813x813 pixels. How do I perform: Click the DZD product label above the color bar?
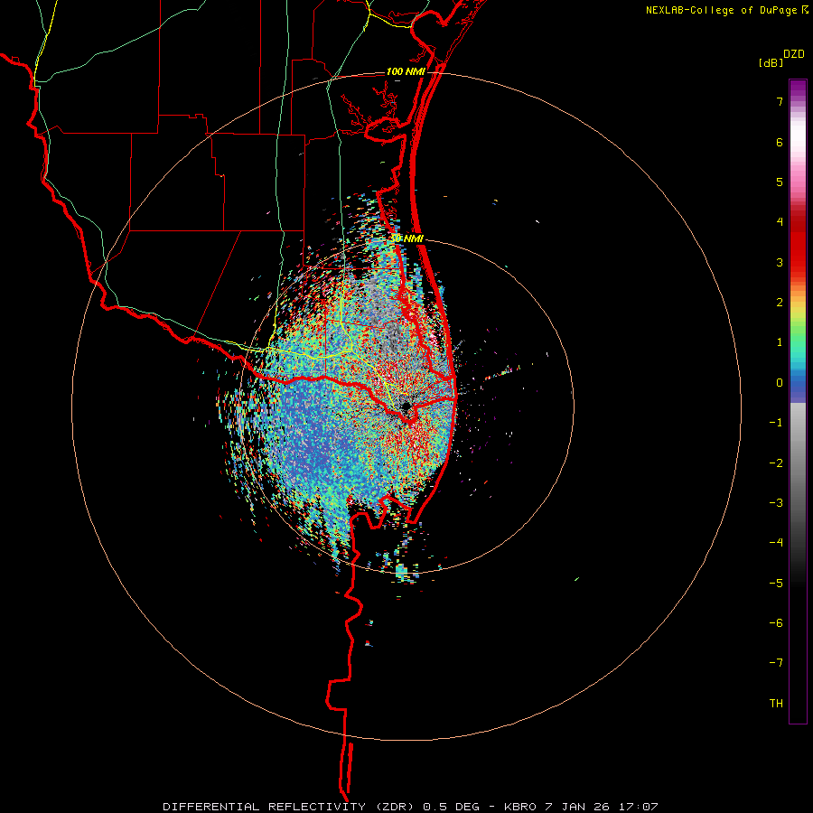[793, 54]
